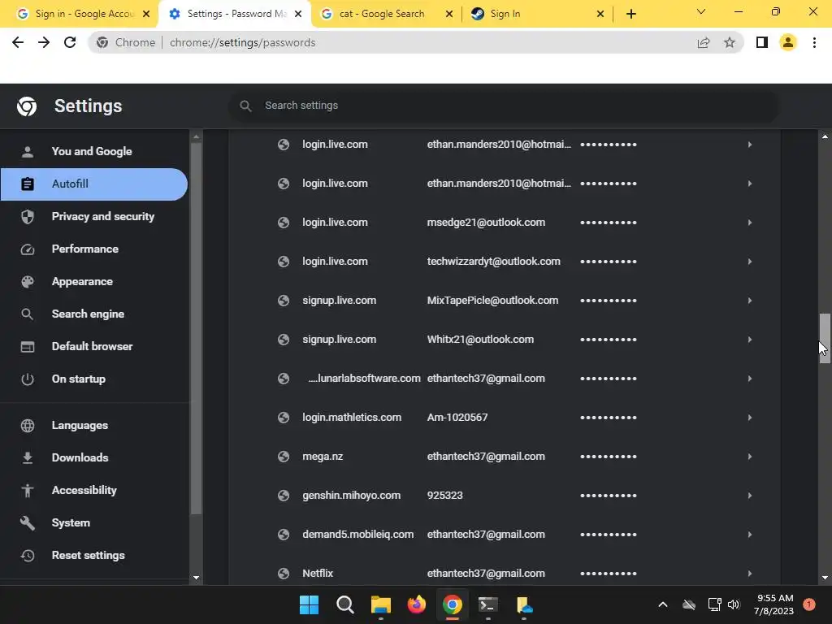Go forward with the forward arrow
832x624 pixels.
[44, 42]
